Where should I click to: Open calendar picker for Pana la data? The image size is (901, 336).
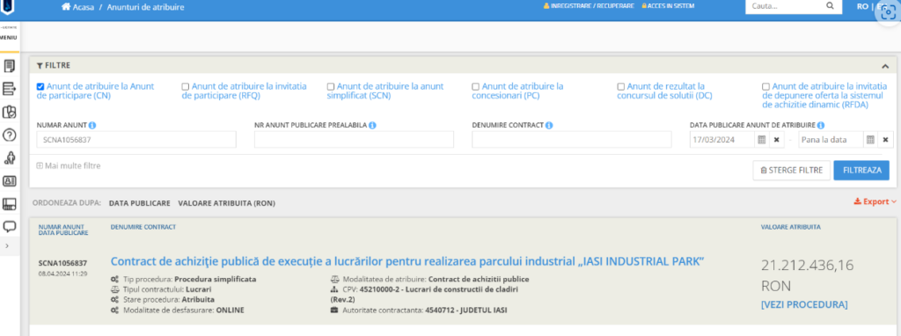[870, 140]
